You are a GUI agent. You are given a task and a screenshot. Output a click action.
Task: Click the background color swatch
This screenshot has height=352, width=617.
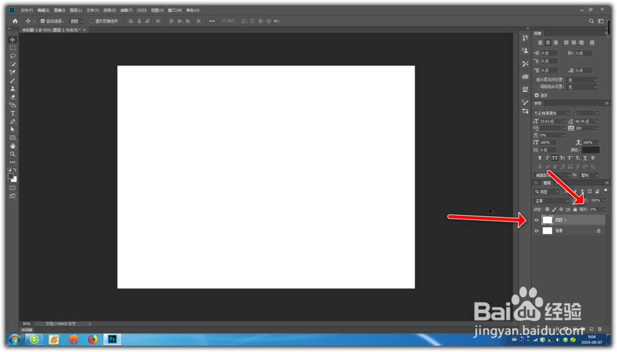15,180
